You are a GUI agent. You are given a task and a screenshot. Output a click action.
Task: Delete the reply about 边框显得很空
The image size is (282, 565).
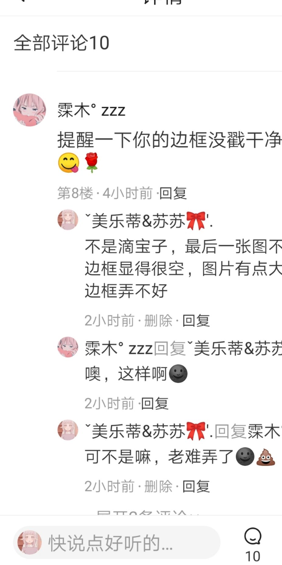click(158, 321)
